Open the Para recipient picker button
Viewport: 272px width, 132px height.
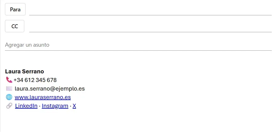point(15,10)
